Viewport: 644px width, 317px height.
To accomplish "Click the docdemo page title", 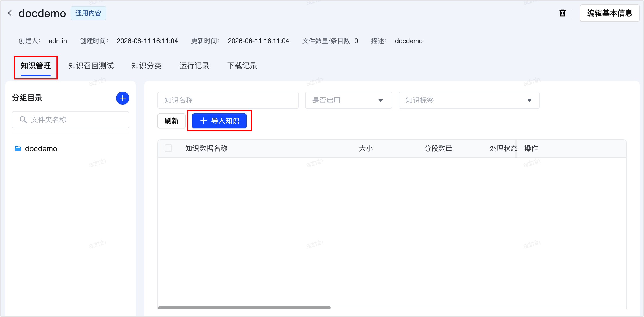I will click(x=42, y=13).
